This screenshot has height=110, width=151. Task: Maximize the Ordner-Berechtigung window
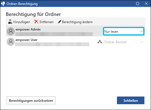point(138,4)
